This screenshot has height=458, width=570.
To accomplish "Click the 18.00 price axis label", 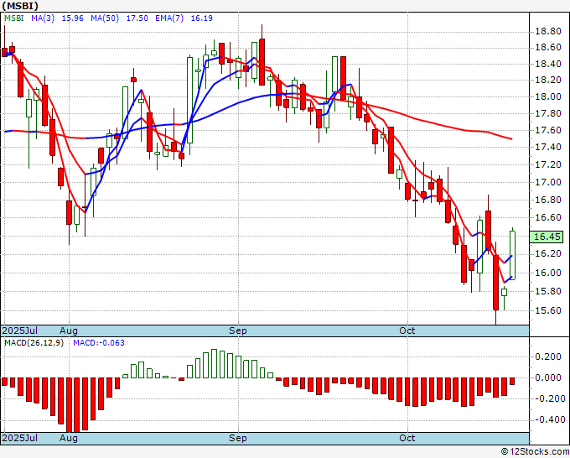I will tap(548, 96).
